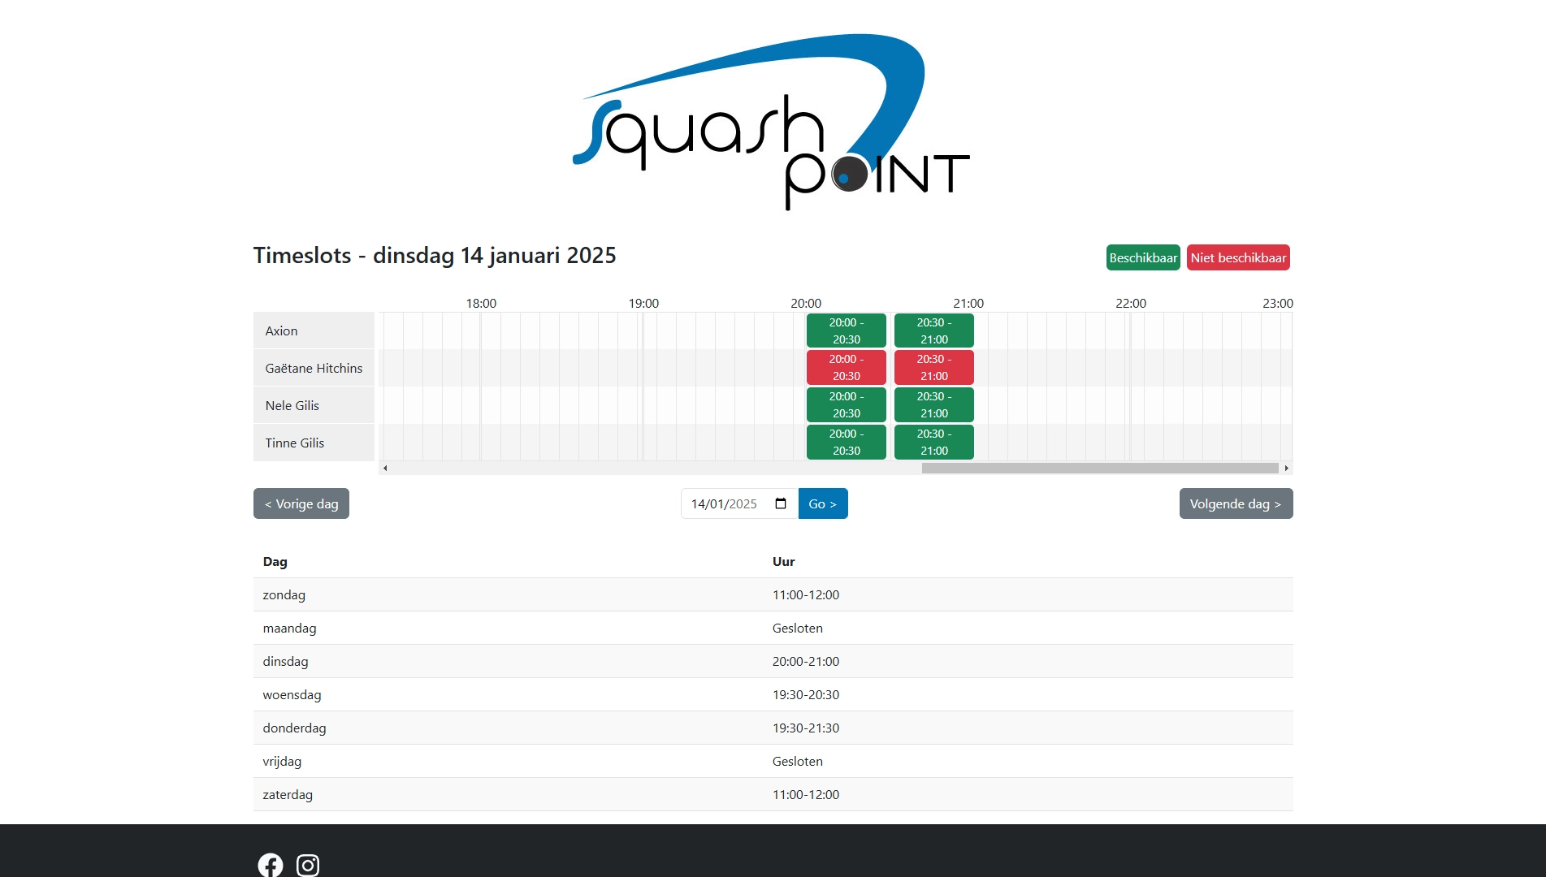Click the Squash Point logo
1546x877 pixels.
(x=772, y=122)
